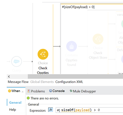Switch to the Message Flow tab

click(18, 82)
